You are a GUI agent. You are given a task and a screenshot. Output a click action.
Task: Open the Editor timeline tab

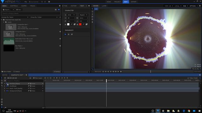[5, 75]
